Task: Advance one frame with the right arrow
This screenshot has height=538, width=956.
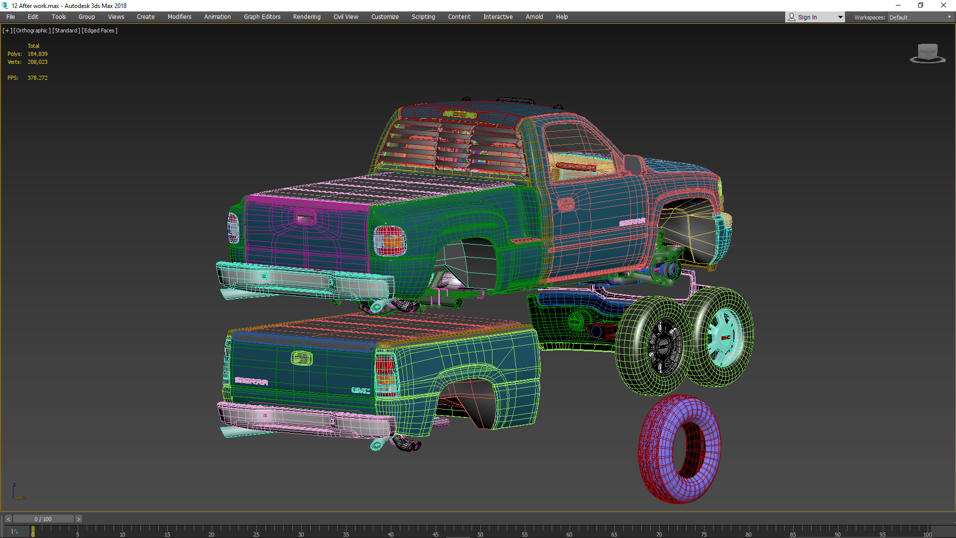Action: click(x=78, y=519)
